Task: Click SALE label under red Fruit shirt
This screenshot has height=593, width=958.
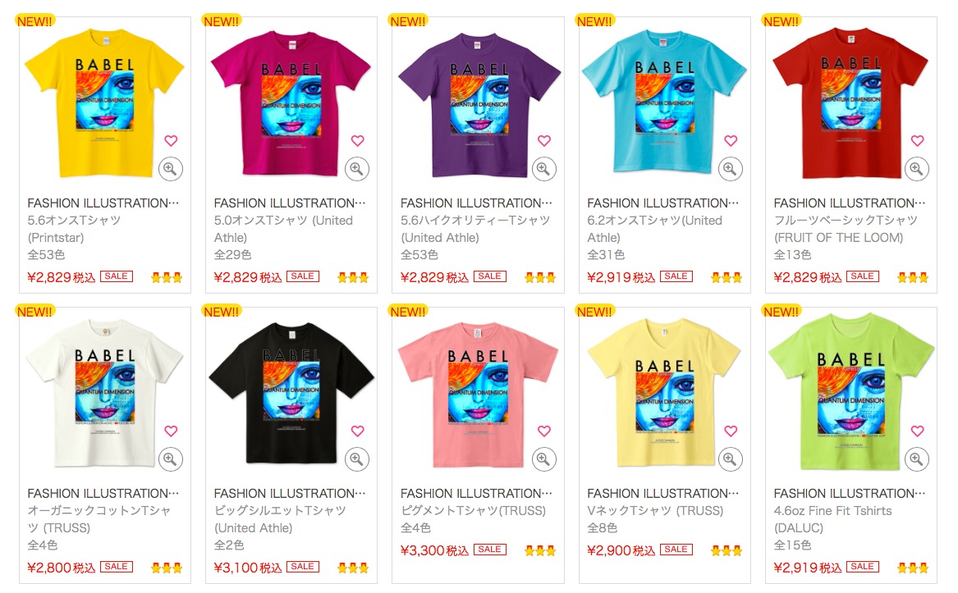Action: click(863, 276)
